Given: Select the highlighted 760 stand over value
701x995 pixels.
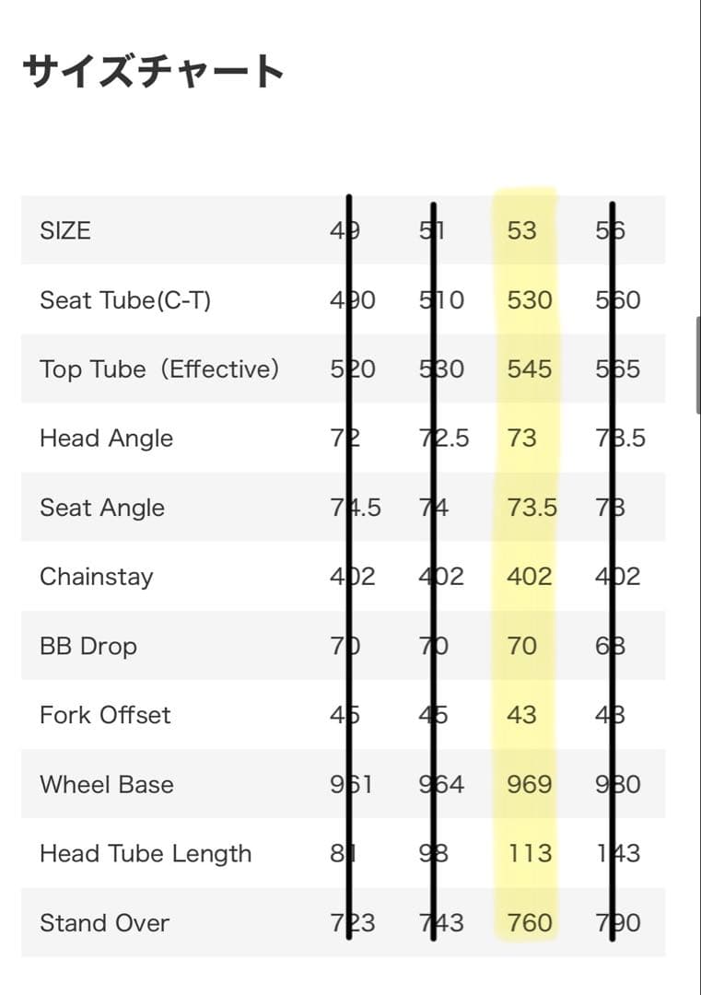Looking at the screenshot, I should pos(530,922).
